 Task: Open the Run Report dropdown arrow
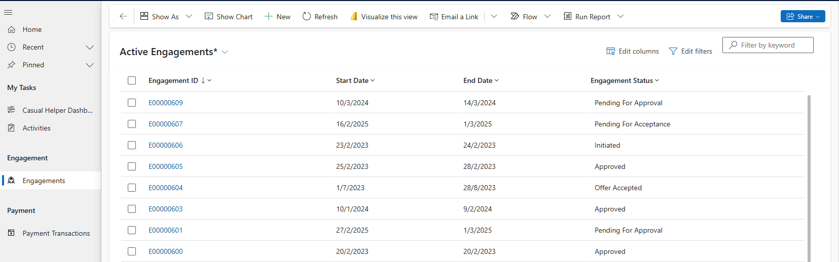pos(621,17)
